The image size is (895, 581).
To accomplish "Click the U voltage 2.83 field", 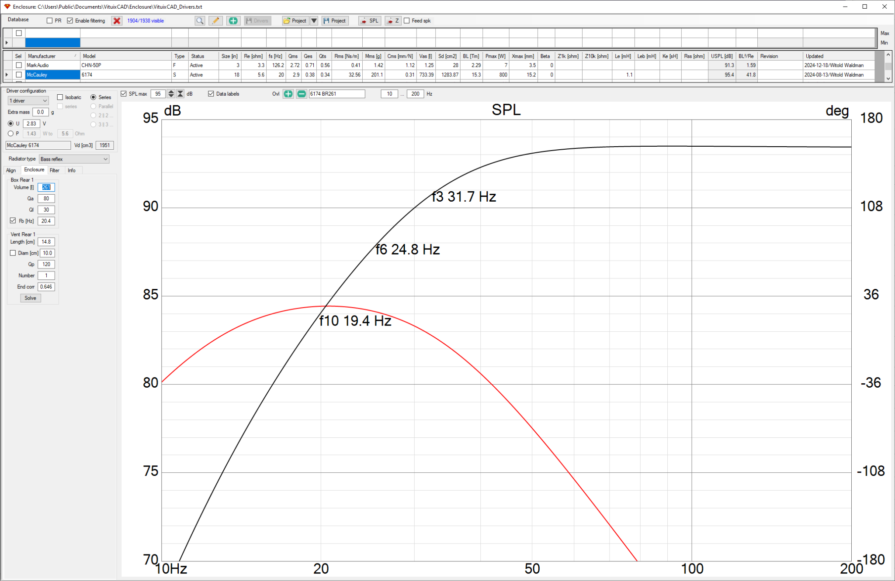I will (31, 124).
